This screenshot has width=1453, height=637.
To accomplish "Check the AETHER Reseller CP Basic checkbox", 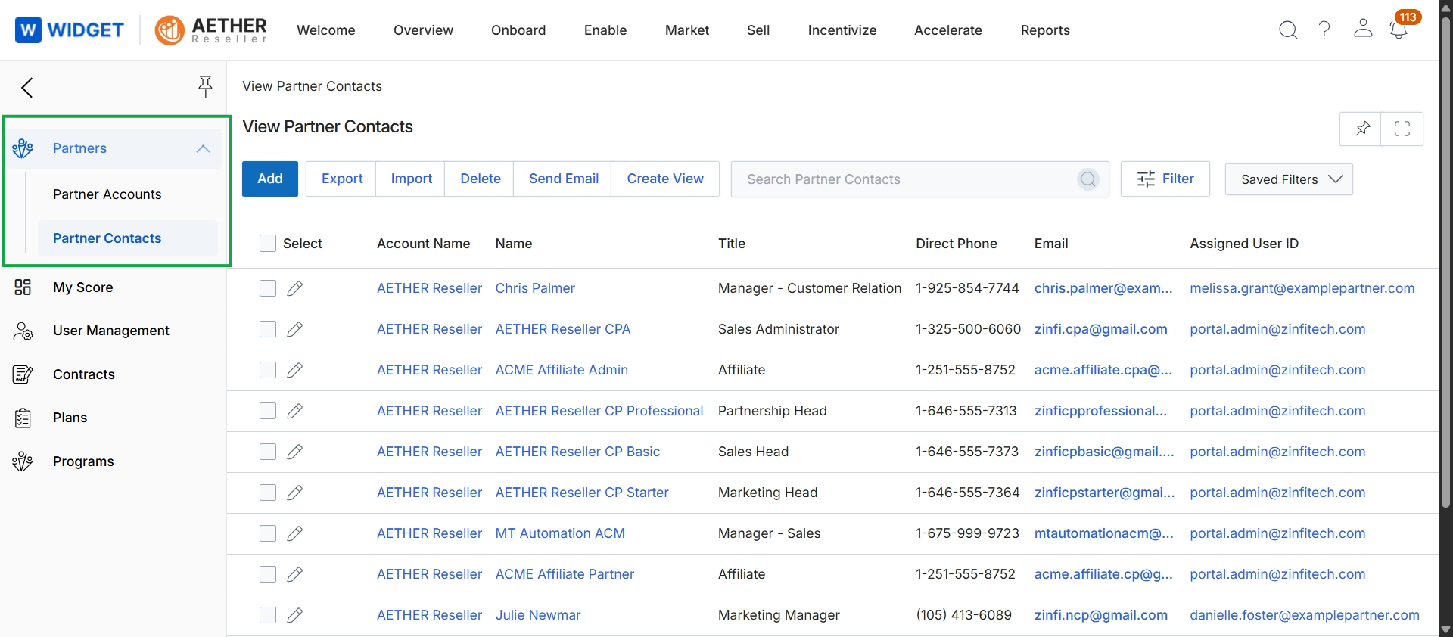I will 268,452.
